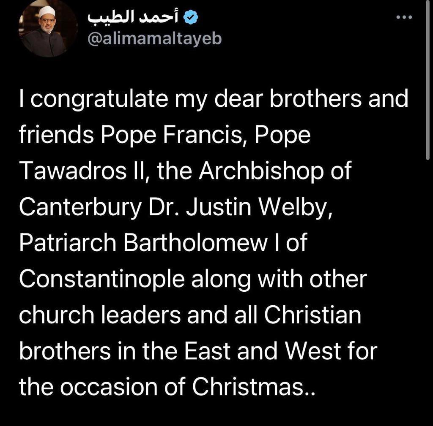Click the name "Justin Welby" in tweet
This screenshot has width=433, height=426.
tap(252, 207)
